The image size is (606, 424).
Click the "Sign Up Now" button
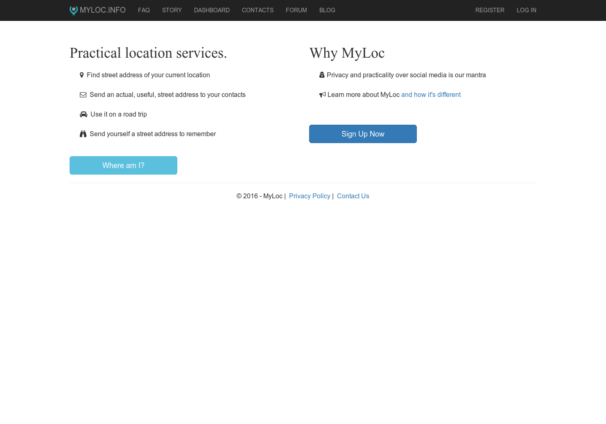(363, 134)
